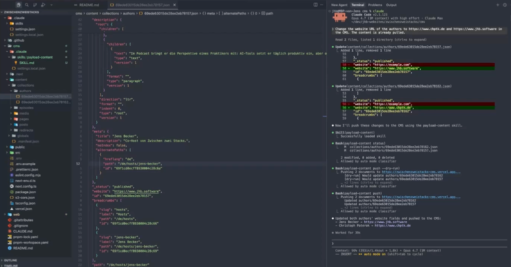Open the history clock icon in panel
The width and height of the screenshot is (511, 267).
[x=505, y=5]
